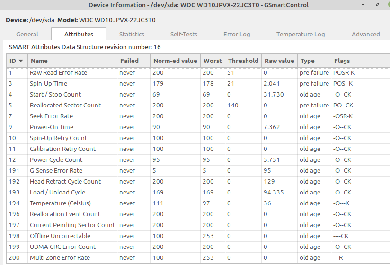This screenshot has height=265, width=390.
Task: Open the Statistics tab
Action: point(132,34)
